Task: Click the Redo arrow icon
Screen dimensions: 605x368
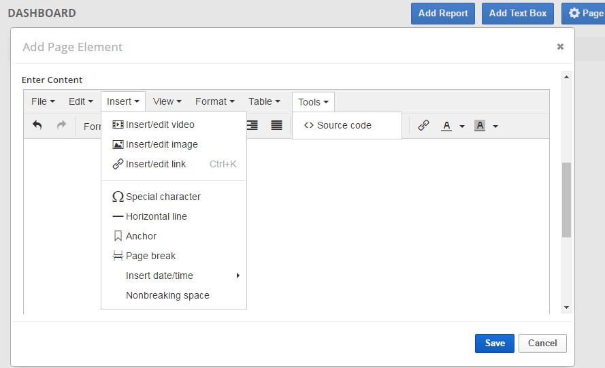Action: click(x=61, y=126)
